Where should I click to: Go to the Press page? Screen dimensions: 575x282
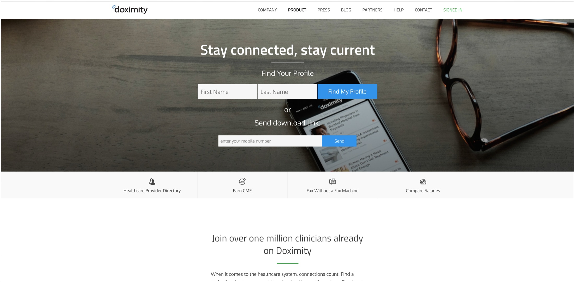coord(323,10)
